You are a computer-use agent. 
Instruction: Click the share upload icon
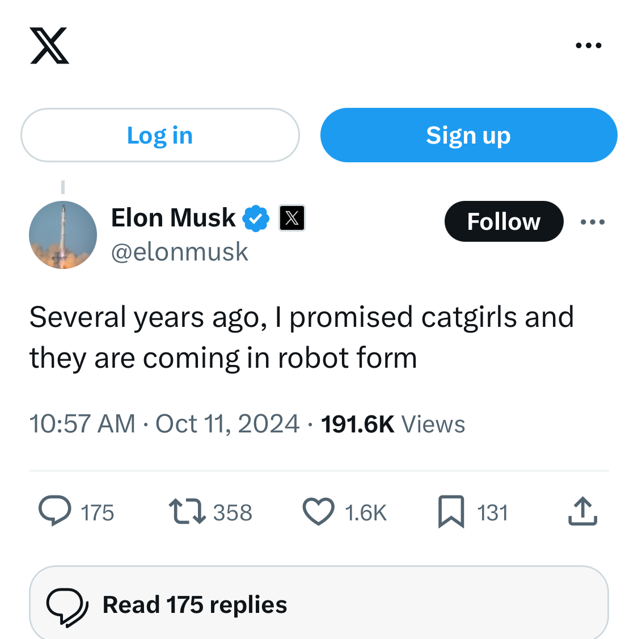[x=582, y=511]
